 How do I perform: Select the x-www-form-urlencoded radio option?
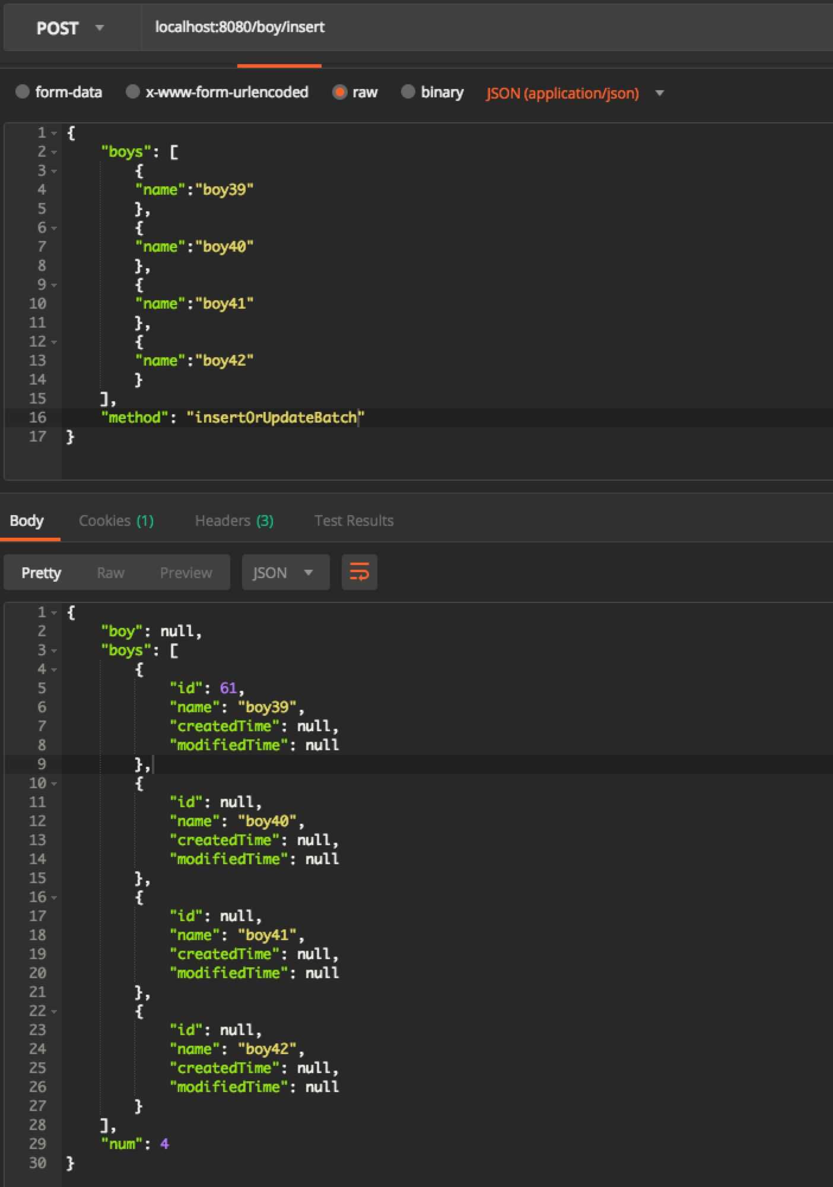click(133, 91)
